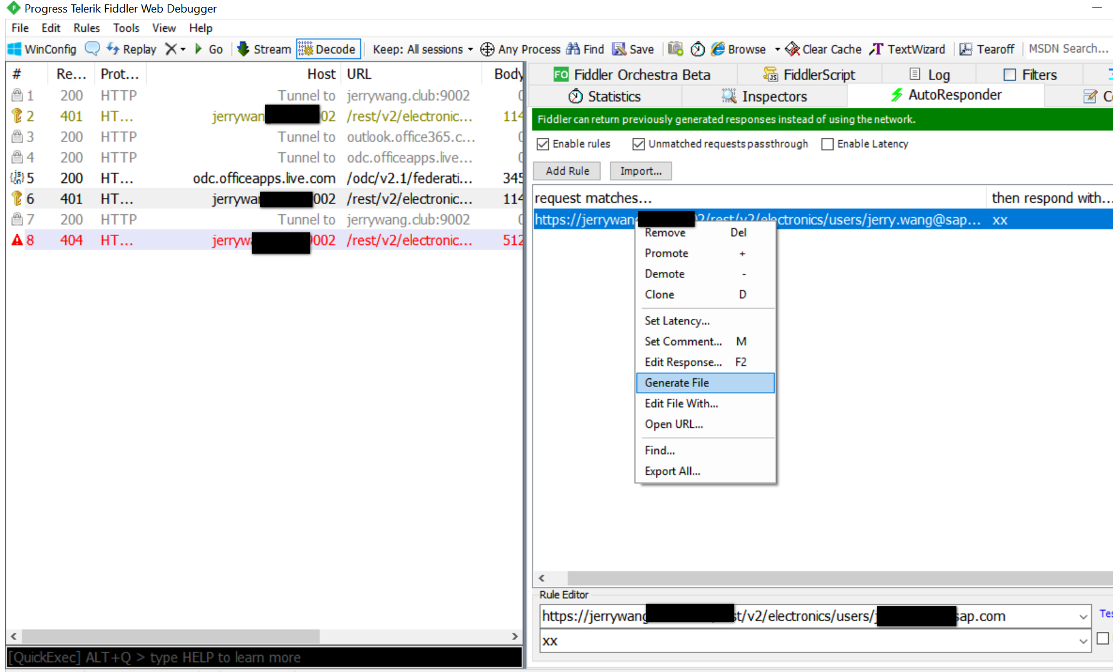
Task: Click the Any Process crosshair target
Action: 487,49
